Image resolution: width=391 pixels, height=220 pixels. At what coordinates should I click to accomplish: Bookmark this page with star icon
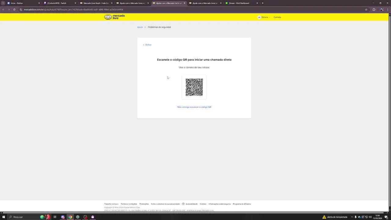(366, 9)
